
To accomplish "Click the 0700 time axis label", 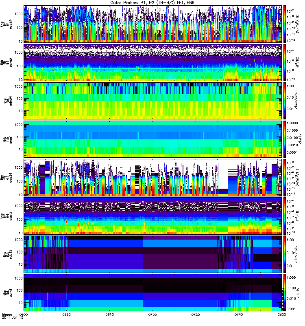I will tap(152, 315).
